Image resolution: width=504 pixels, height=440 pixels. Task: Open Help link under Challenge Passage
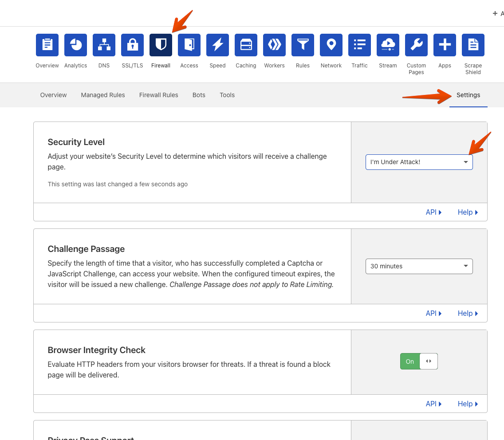click(468, 314)
